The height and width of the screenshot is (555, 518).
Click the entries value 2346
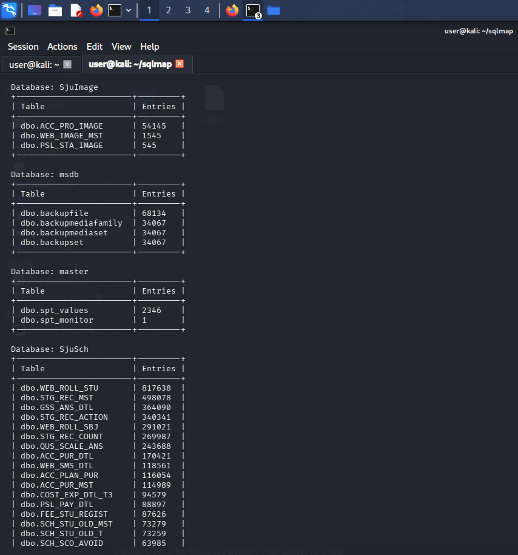[x=152, y=311]
